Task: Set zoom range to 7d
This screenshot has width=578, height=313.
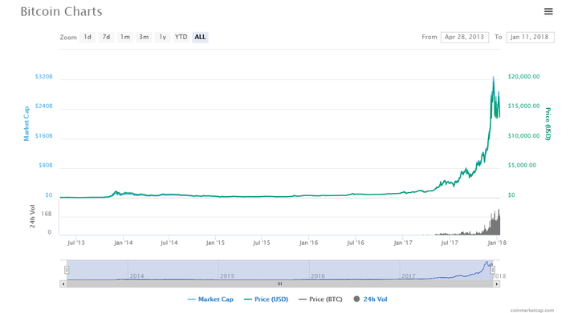Action: point(106,37)
